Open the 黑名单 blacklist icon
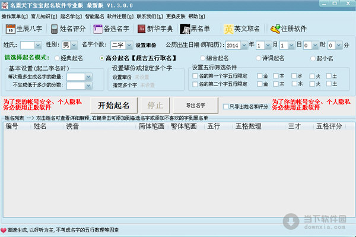356x237 pixels. click(x=185, y=29)
